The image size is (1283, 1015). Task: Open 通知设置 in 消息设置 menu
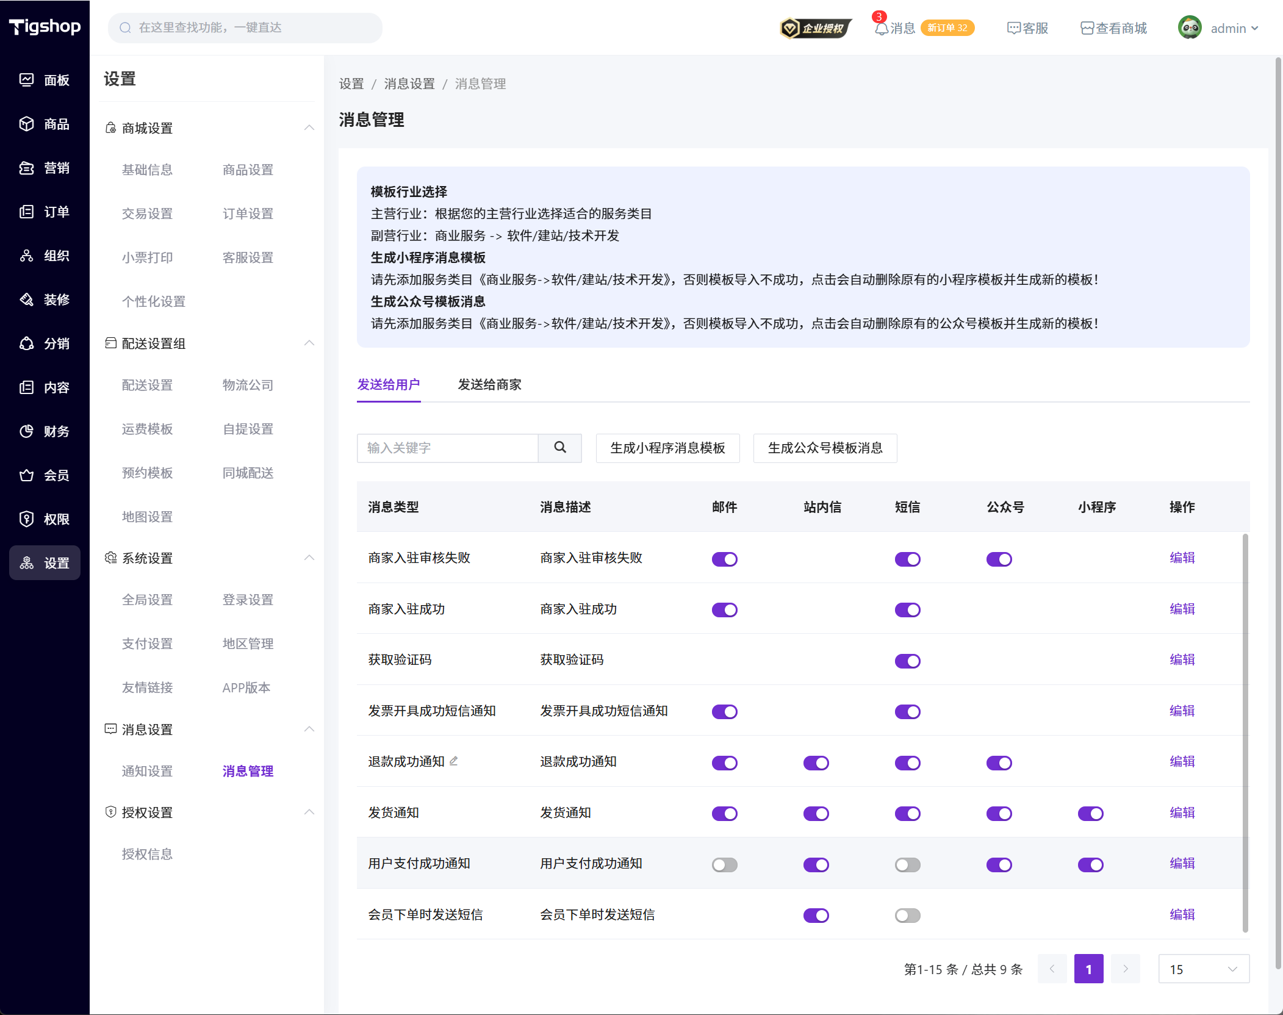[x=147, y=771]
